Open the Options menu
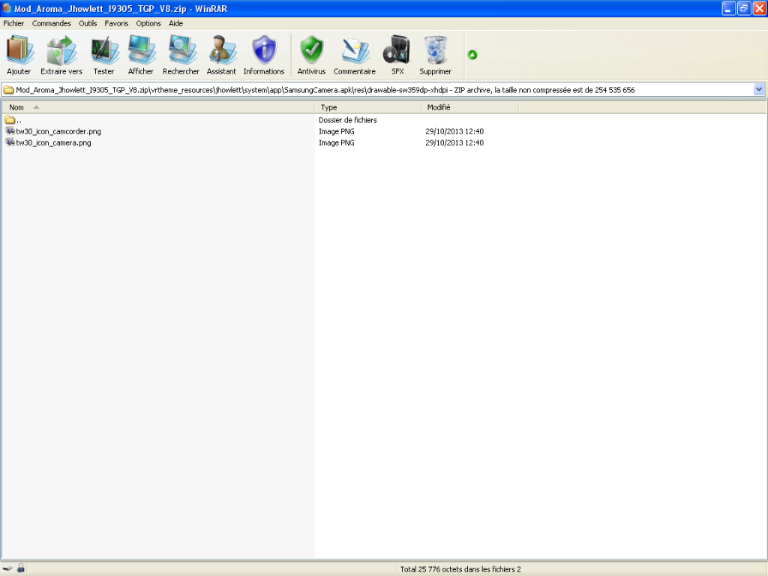The width and height of the screenshot is (768, 576). 148,23
